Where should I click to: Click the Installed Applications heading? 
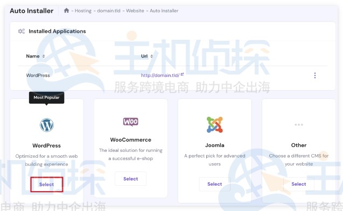coord(57,31)
